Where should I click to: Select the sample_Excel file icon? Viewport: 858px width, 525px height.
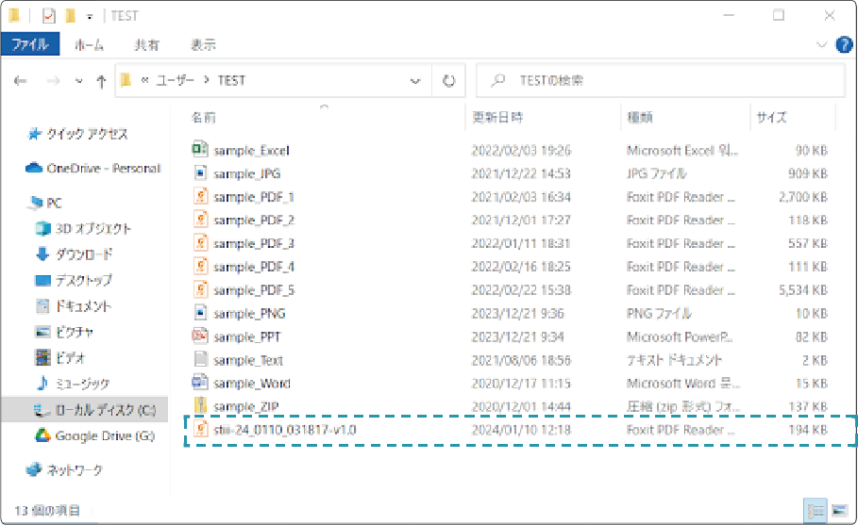pos(200,150)
